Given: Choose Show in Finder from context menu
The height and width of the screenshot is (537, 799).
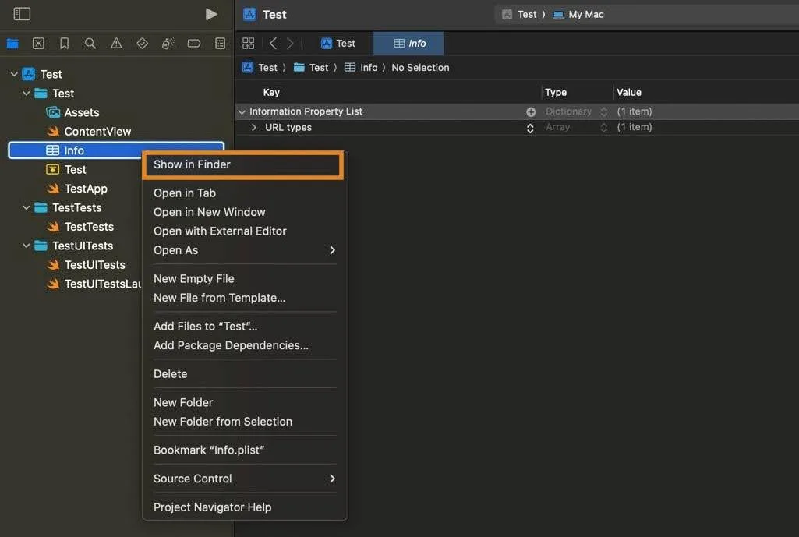Looking at the screenshot, I should tap(242, 164).
